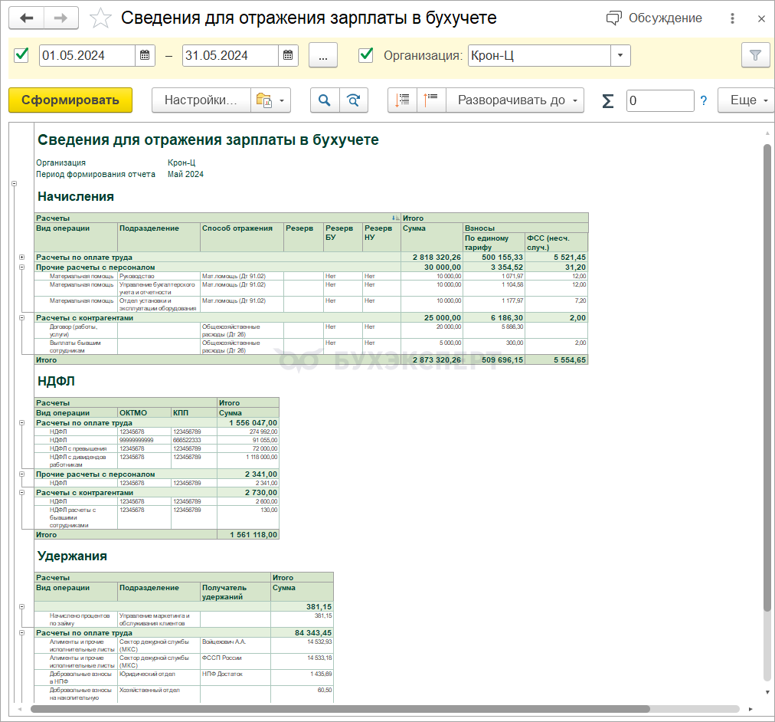
Task: Uncheck the period filter checkbox
Action: click(21, 54)
